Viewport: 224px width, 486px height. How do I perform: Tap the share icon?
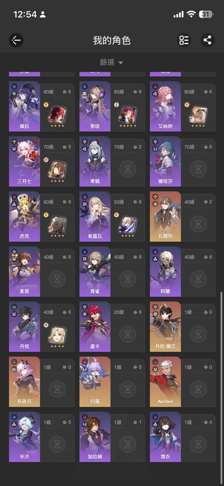[x=208, y=40]
